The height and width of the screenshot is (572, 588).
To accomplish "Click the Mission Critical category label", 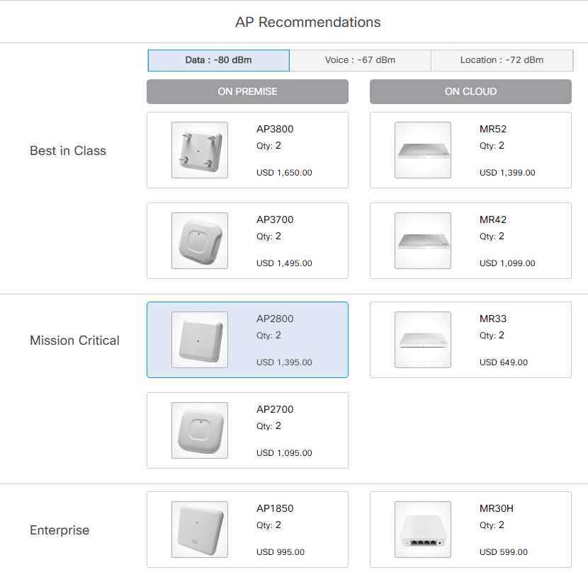I will pos(74,341).
